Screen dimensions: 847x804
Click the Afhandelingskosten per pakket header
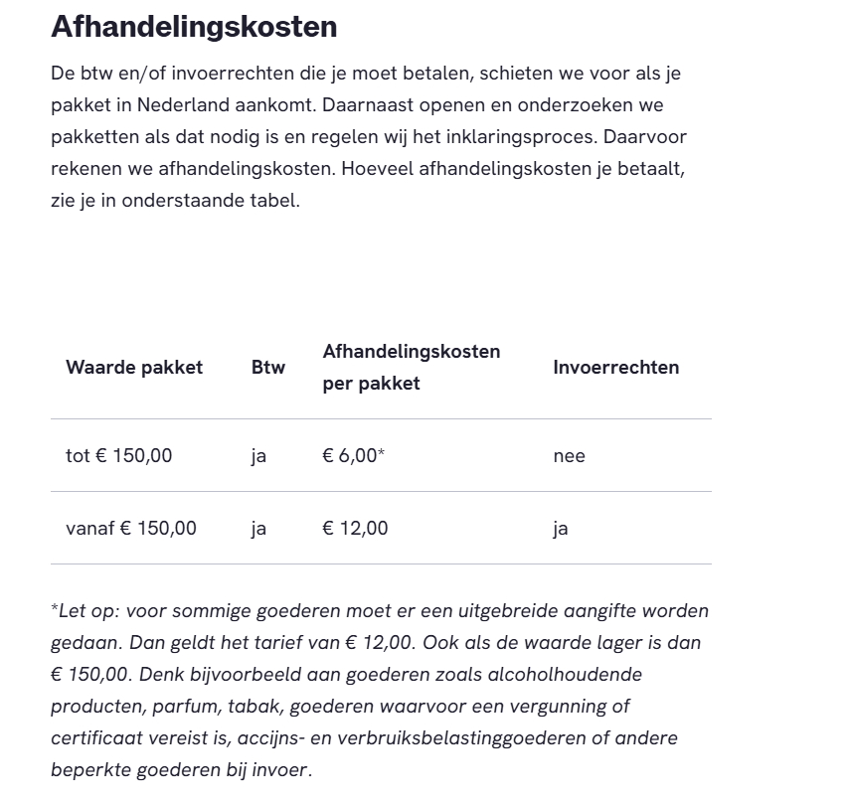click(x=412, y=367)
